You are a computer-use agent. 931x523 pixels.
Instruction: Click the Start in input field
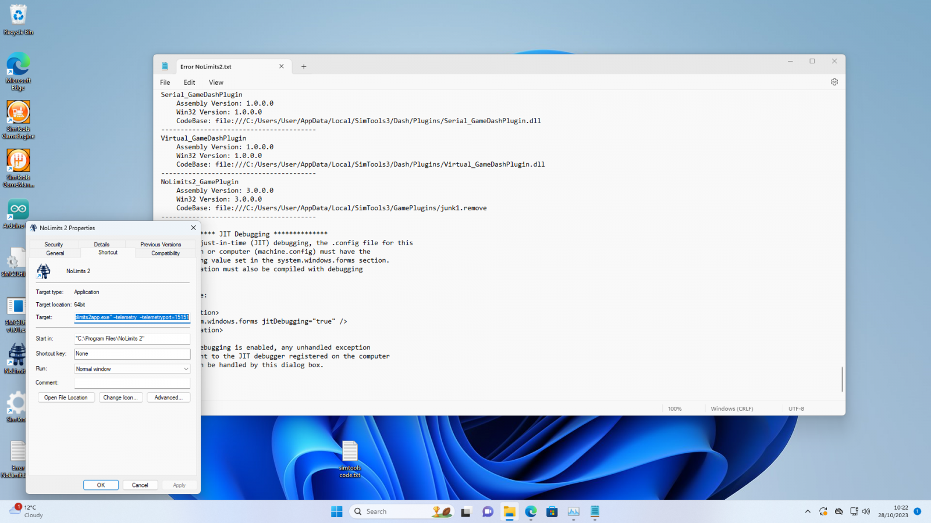point(132,339)
